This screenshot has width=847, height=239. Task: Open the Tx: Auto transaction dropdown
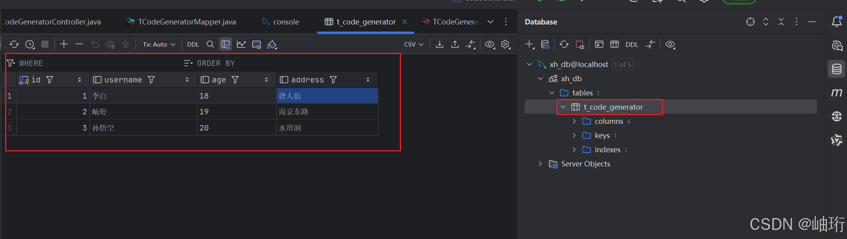click(159, 45)
